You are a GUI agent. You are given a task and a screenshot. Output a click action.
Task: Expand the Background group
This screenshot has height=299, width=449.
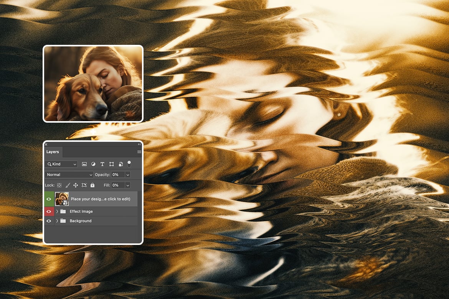tap(57, 221)
